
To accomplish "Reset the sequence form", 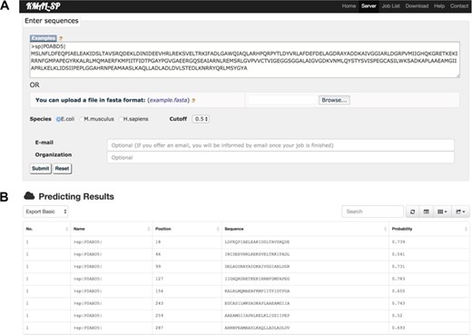I will pyautogui.click(x=62, y=169).
